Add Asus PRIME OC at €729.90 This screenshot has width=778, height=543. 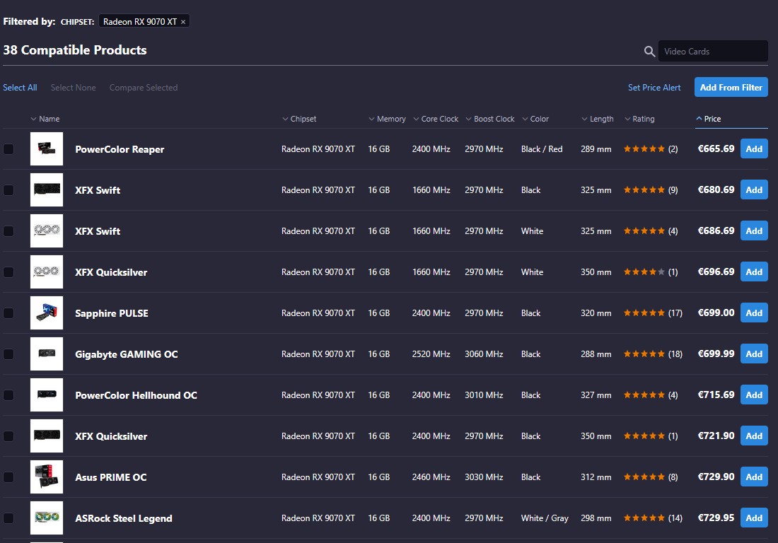tap(754, 477)
